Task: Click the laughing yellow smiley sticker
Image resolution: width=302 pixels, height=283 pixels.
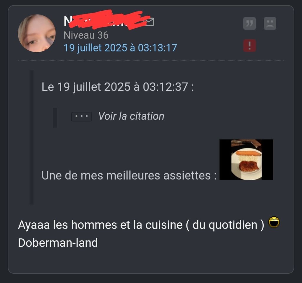Action: tap(274, 222)
